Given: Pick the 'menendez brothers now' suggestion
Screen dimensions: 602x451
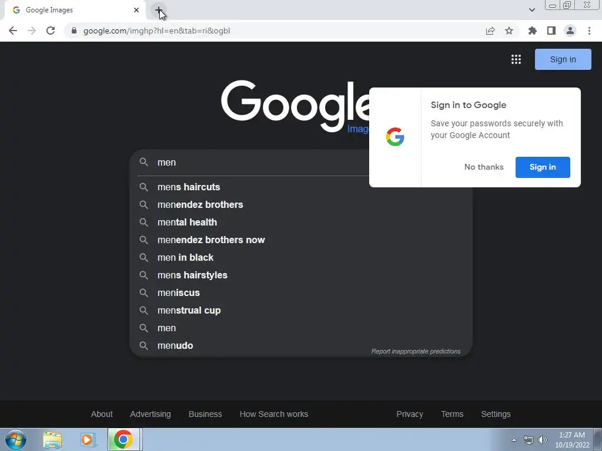Looking at the screenshot, I should point(300,240).
